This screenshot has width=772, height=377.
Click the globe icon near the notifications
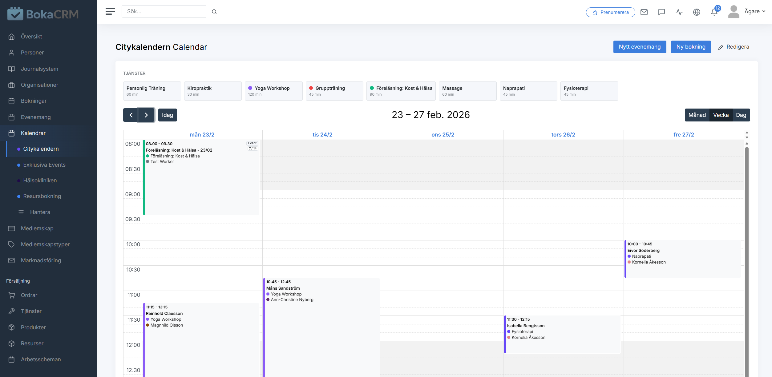(697, 12)
